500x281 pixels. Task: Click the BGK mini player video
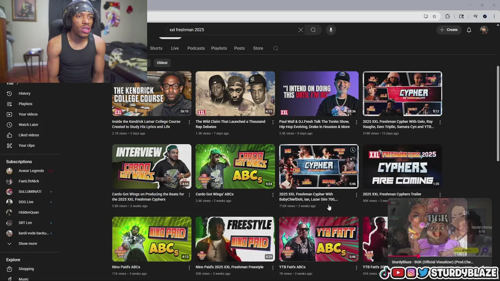click(439, 228)
